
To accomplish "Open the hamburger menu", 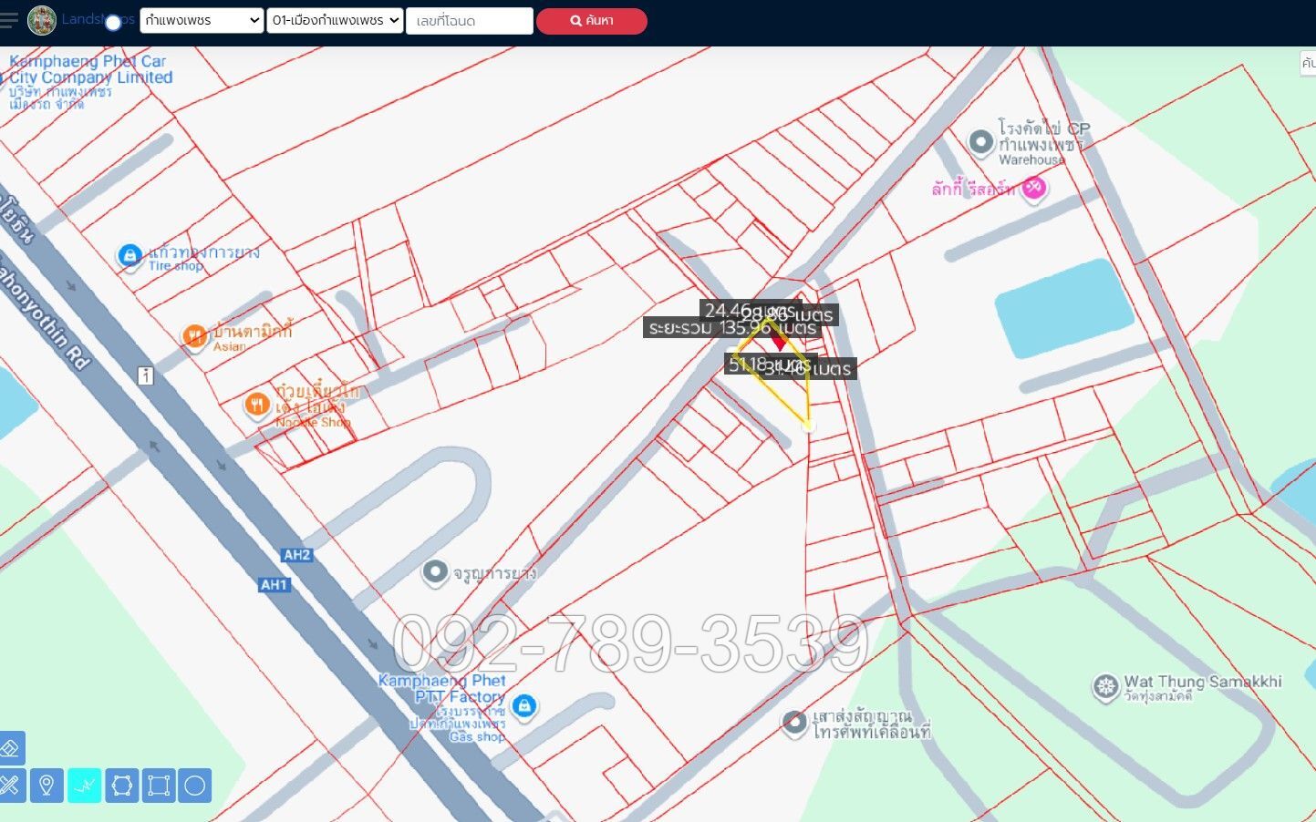I will point(9,20).
